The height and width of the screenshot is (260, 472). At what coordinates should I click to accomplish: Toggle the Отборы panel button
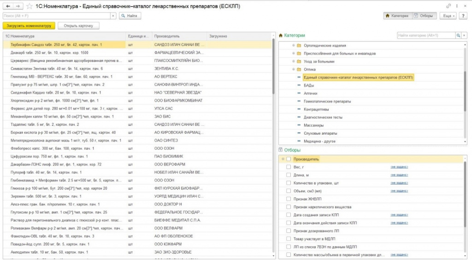pyautogui.click(x=424, y=16)
